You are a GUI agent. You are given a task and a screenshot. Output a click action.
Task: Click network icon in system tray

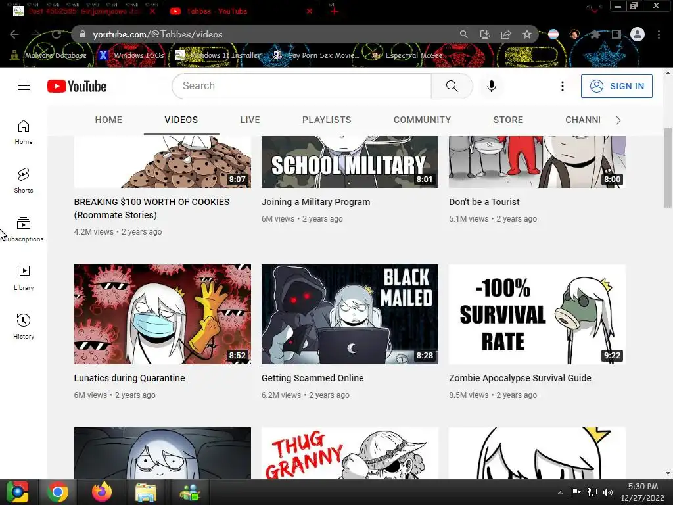click(592, 493)
